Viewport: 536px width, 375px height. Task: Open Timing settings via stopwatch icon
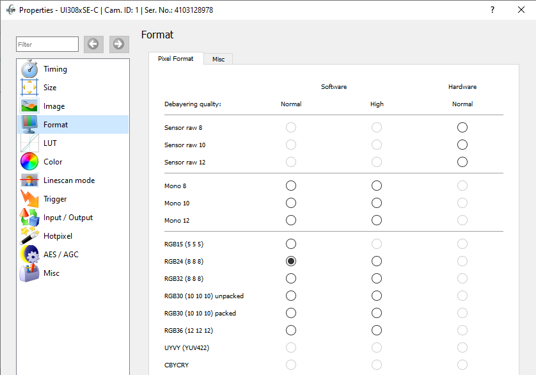(29, 69)
